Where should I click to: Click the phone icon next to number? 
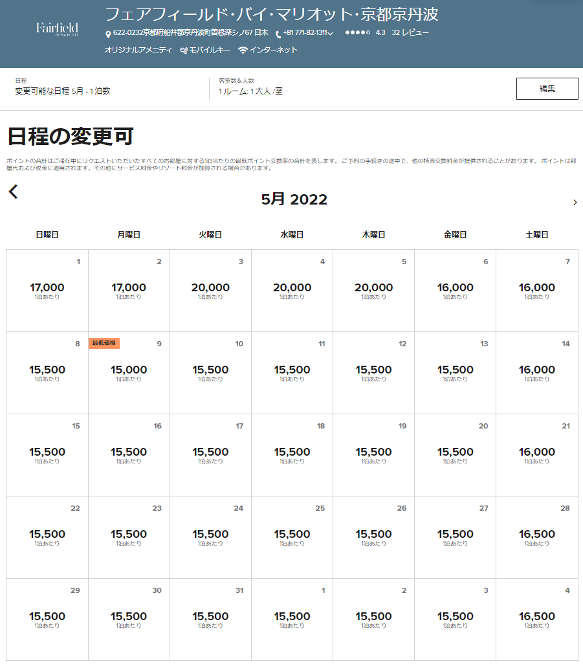pos(278,34)
